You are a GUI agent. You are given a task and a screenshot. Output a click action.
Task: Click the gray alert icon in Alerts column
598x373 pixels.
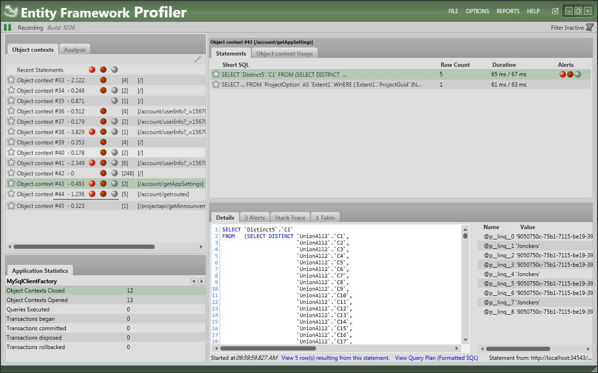[x=578, y=74]
